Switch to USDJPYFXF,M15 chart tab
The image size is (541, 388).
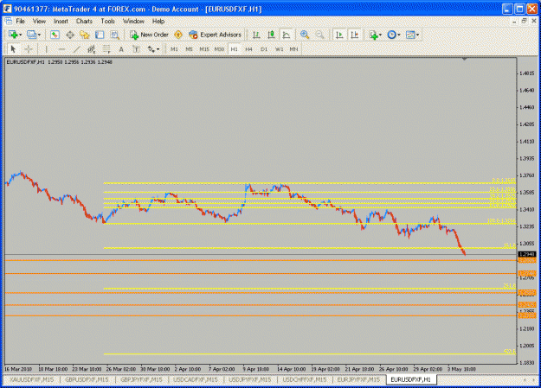coord(250,379)
